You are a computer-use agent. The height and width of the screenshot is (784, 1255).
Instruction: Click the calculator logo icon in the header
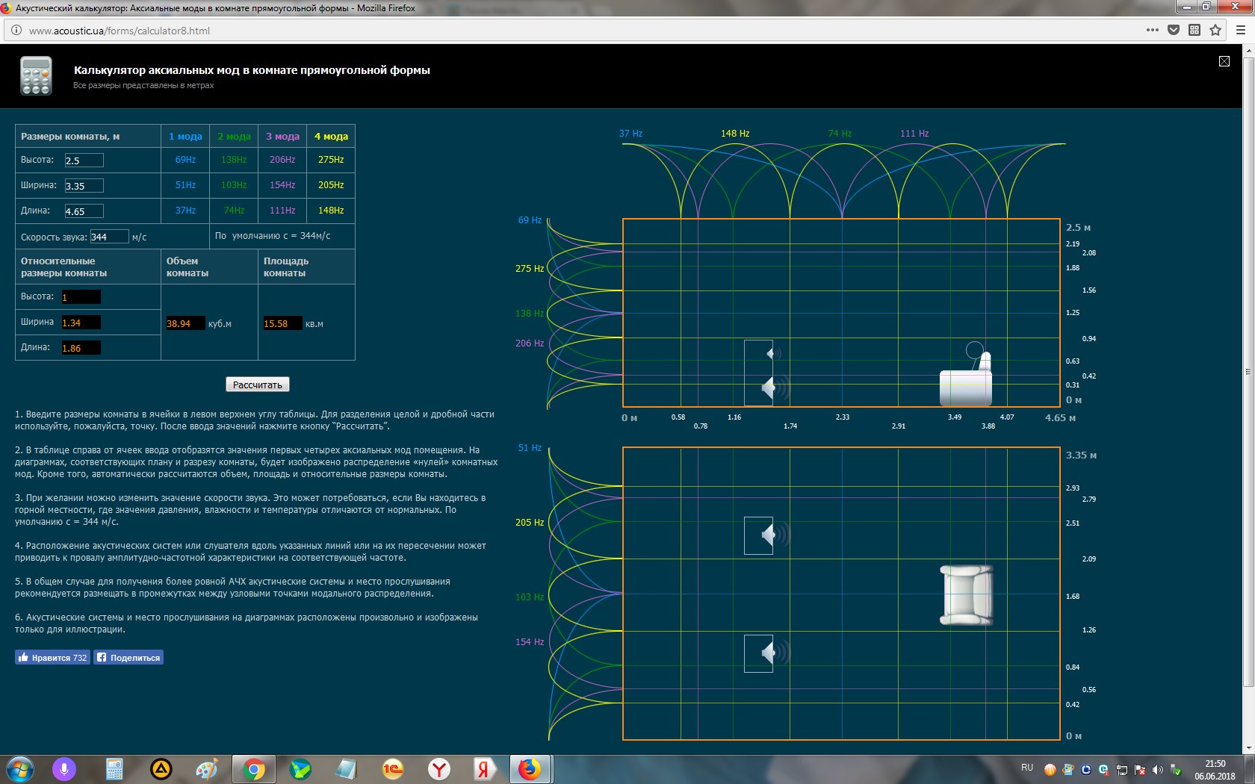[36, 75]
